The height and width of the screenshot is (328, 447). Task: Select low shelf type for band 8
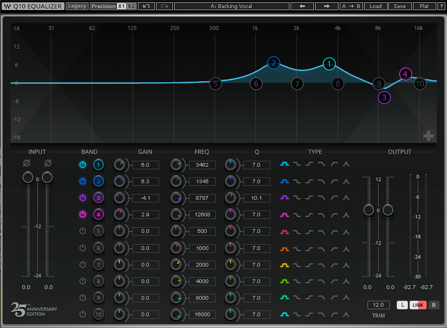[x=297, y=281]
